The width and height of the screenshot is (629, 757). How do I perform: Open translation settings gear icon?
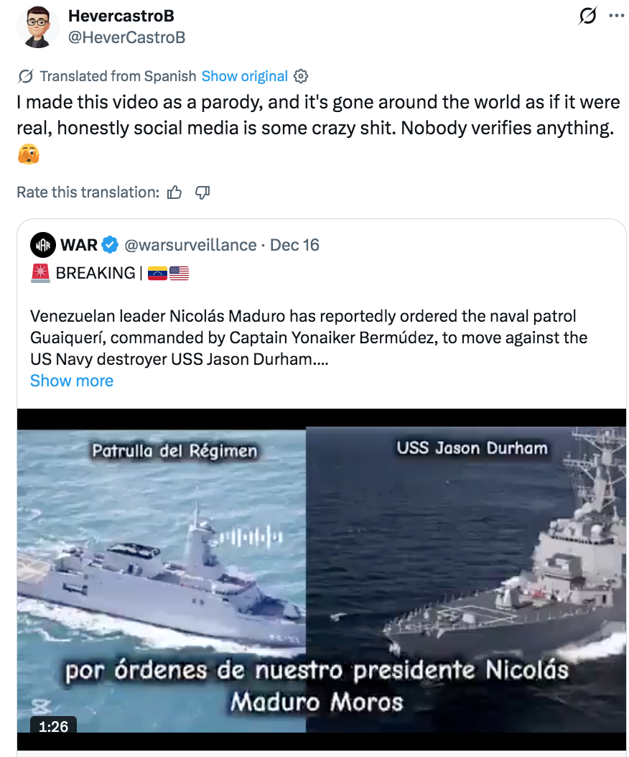click(301, 76)
